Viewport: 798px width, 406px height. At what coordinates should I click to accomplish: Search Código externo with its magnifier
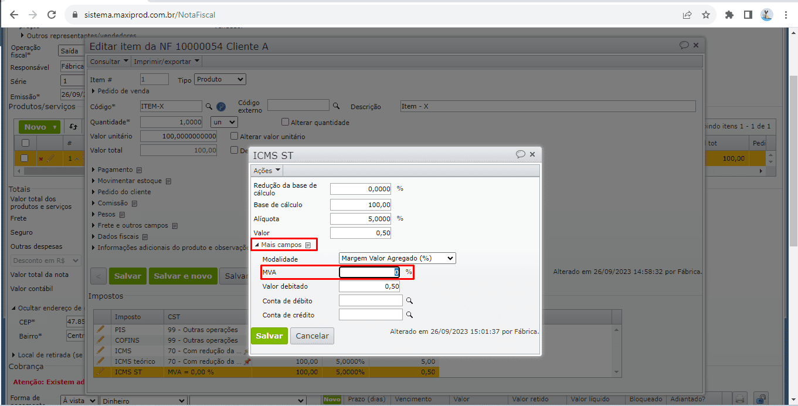(x=337, y=106)
